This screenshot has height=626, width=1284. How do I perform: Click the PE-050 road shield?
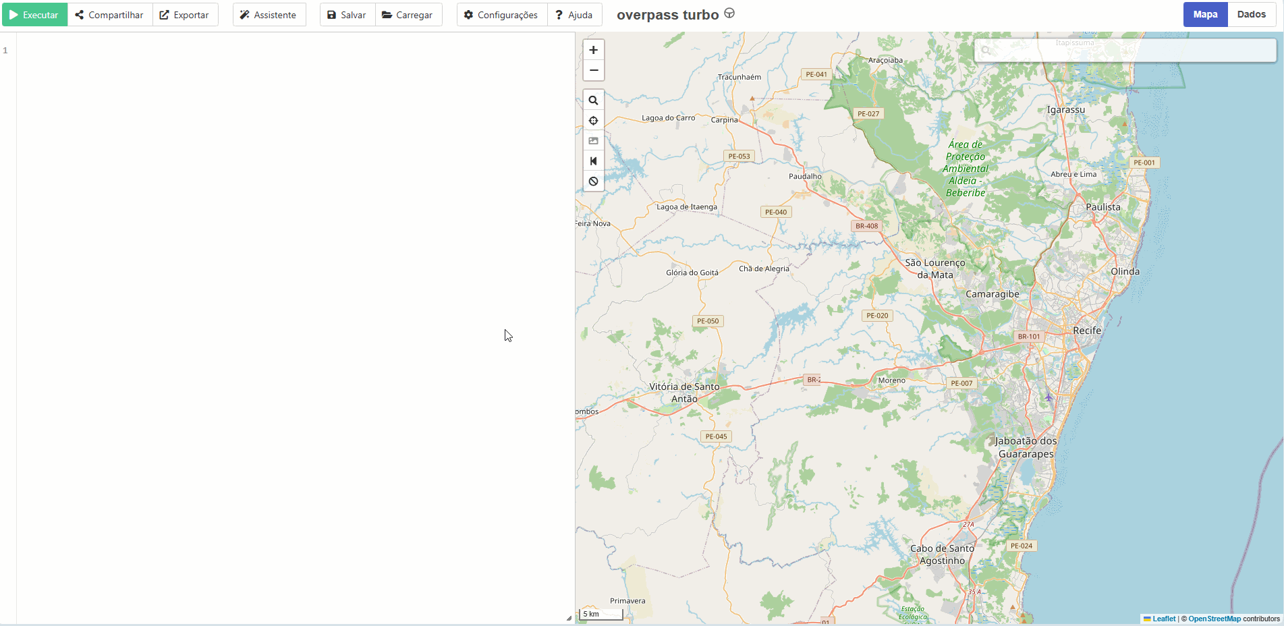[708, 321]
